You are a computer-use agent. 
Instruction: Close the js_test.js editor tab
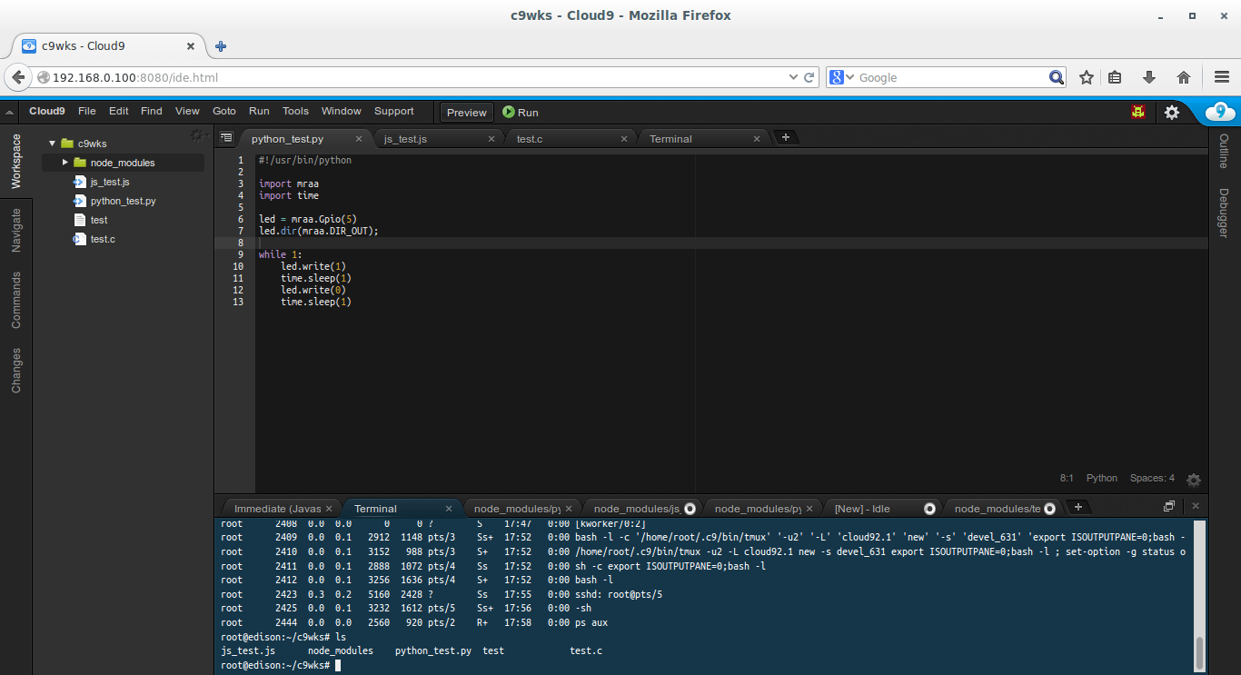[491, 139]
